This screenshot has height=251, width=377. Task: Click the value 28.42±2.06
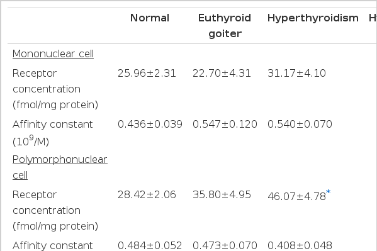coord(147,195)
